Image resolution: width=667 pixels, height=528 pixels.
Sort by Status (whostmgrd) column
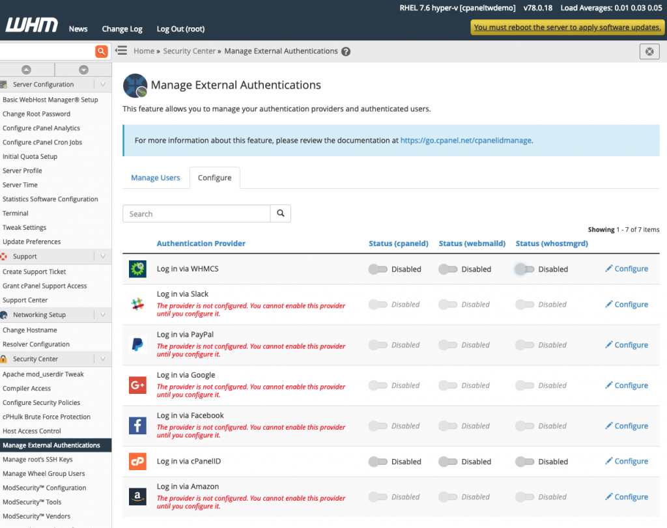(552, 243)
